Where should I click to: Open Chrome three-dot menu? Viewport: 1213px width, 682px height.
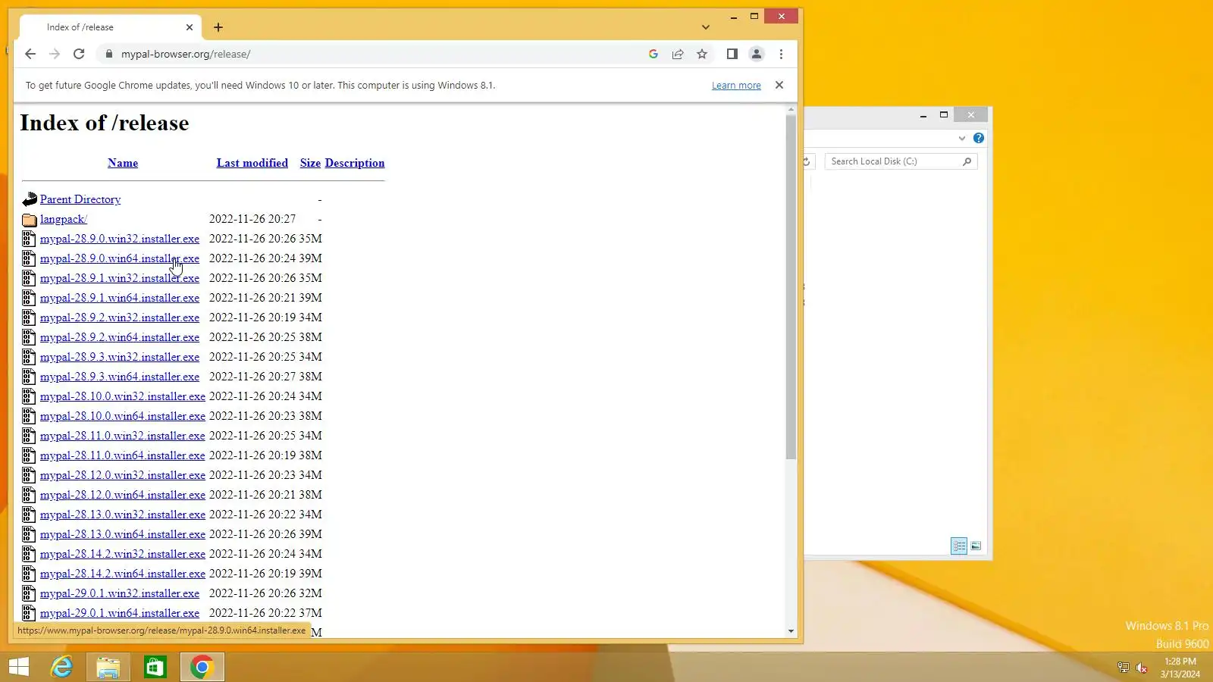coord(781,54)
